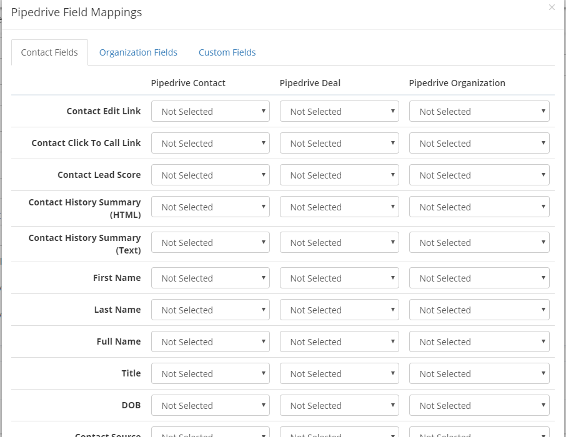Open Pipedrive Contact dropdown for First Name
This screenshot has height=437, width=566.
pos(211,278)
